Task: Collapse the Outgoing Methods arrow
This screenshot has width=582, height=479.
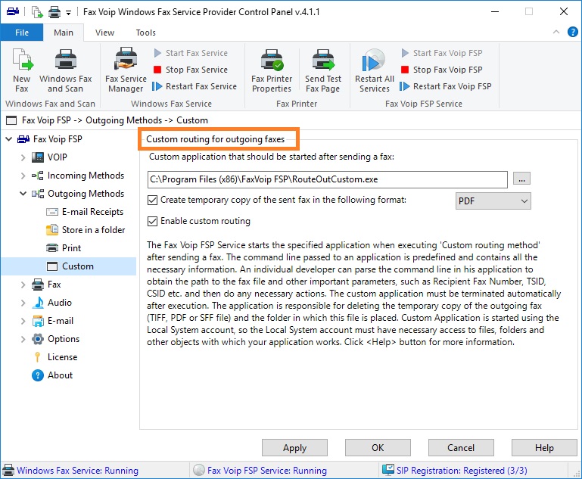Action: (23, 194)
